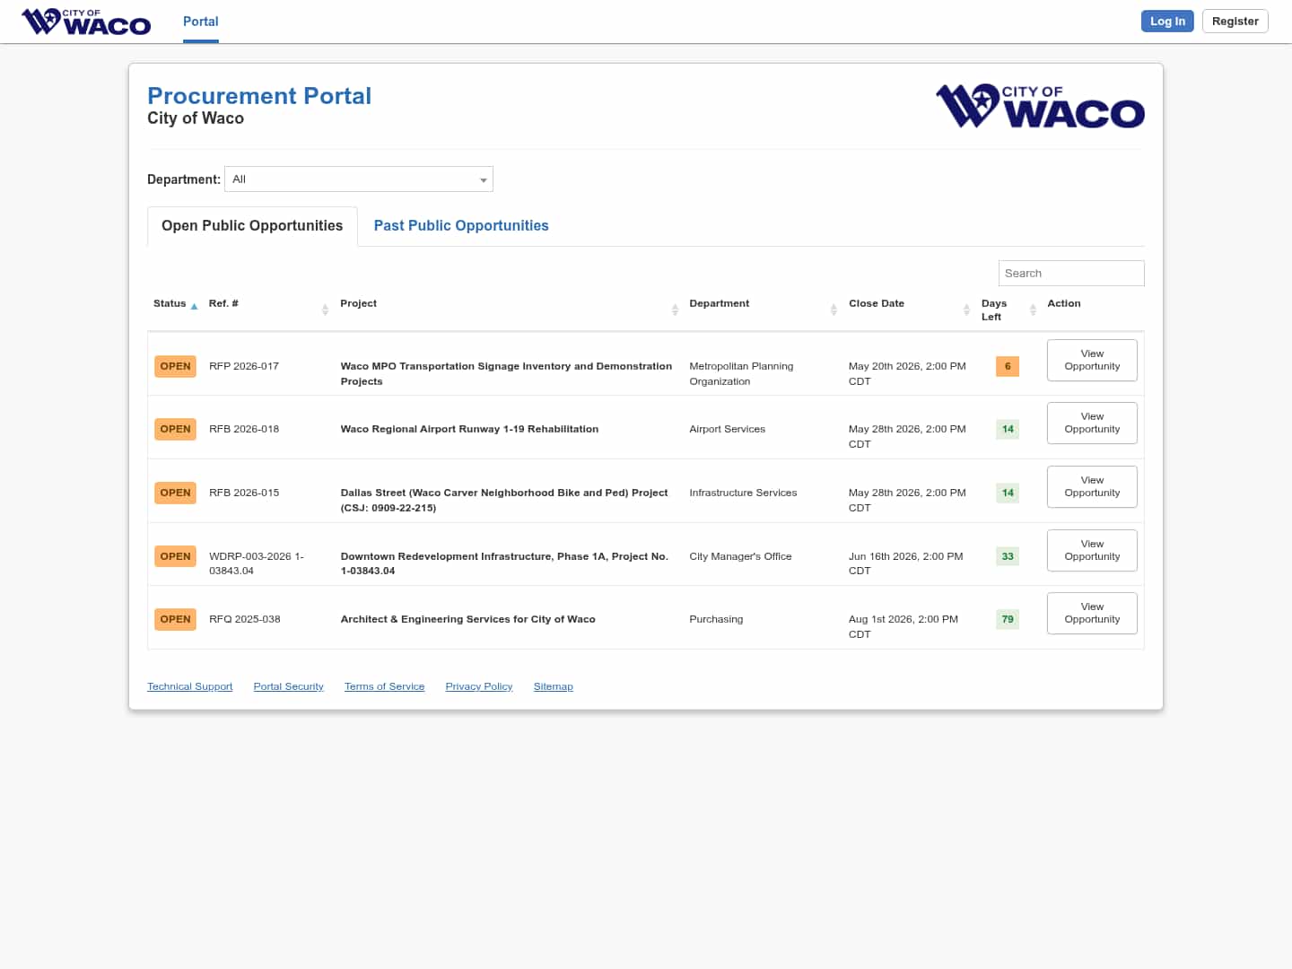Click 14 days badge for Infrastructure Services row
This screenshot has width=1292, height=969.
click(x=1008, y=493)
